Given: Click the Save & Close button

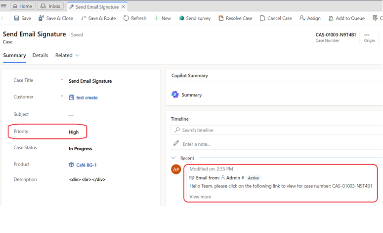Looking at the screenshot, I should [x=55, y=18].
